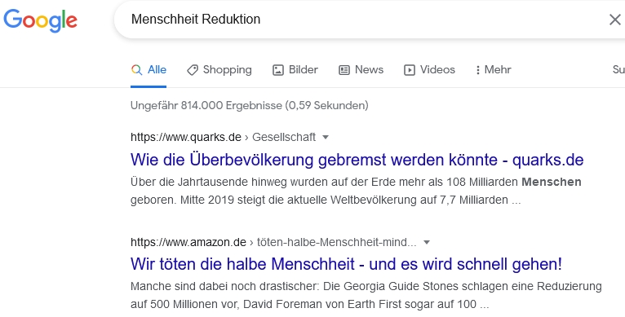
Task: Click the Shopping tag icon
Action: 192,70
